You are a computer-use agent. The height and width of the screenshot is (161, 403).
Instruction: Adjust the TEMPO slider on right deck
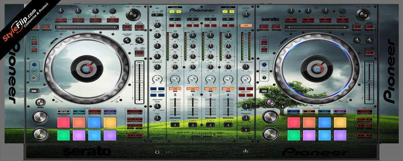[x=369, y=82]
